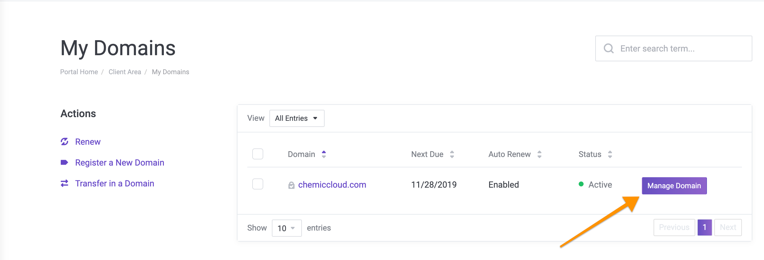Go to Portal Home breadcrumb

coord(79,72)
